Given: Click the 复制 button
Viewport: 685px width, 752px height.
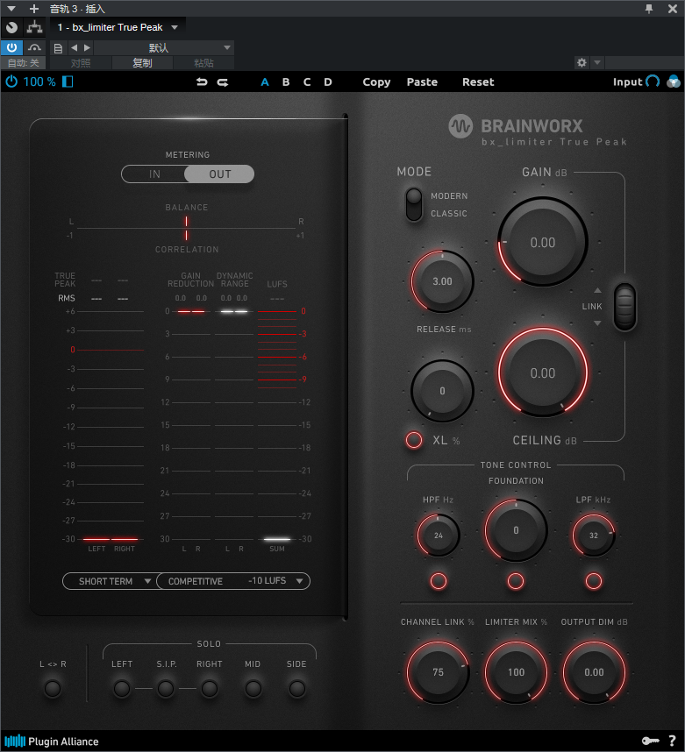Looking at the screenshot, I should point(142,63).
